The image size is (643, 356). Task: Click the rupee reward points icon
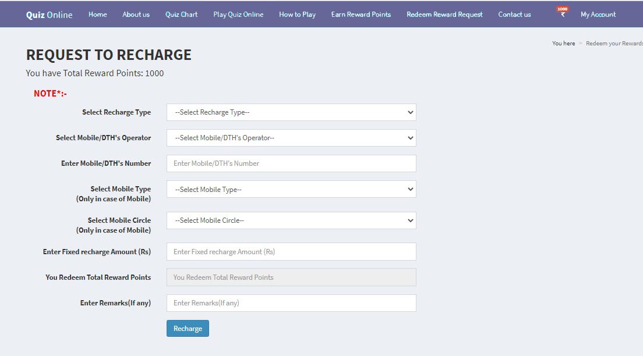coord(562,14)
